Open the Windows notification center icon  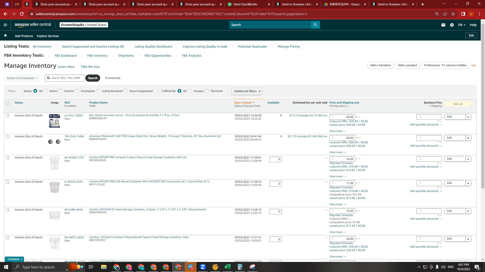click(477, 267)
